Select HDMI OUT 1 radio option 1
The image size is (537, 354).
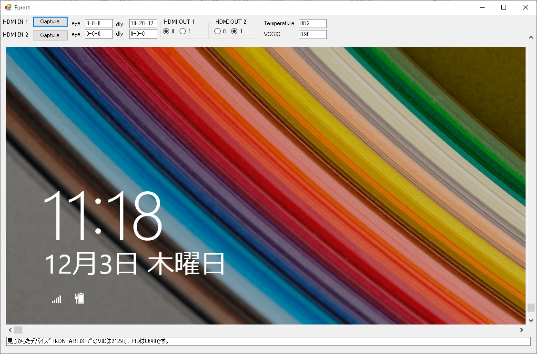pos(183,31)
